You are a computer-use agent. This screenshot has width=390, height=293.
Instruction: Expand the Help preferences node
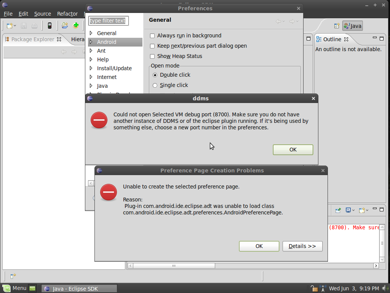tap(91, 59)
